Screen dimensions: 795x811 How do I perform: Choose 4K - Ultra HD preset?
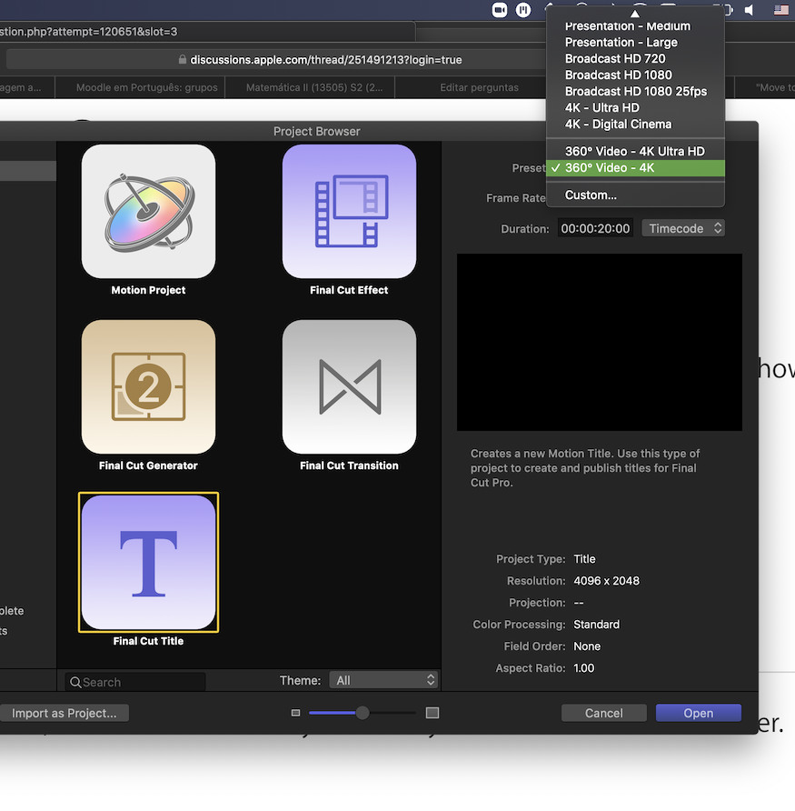click(635, 107)
